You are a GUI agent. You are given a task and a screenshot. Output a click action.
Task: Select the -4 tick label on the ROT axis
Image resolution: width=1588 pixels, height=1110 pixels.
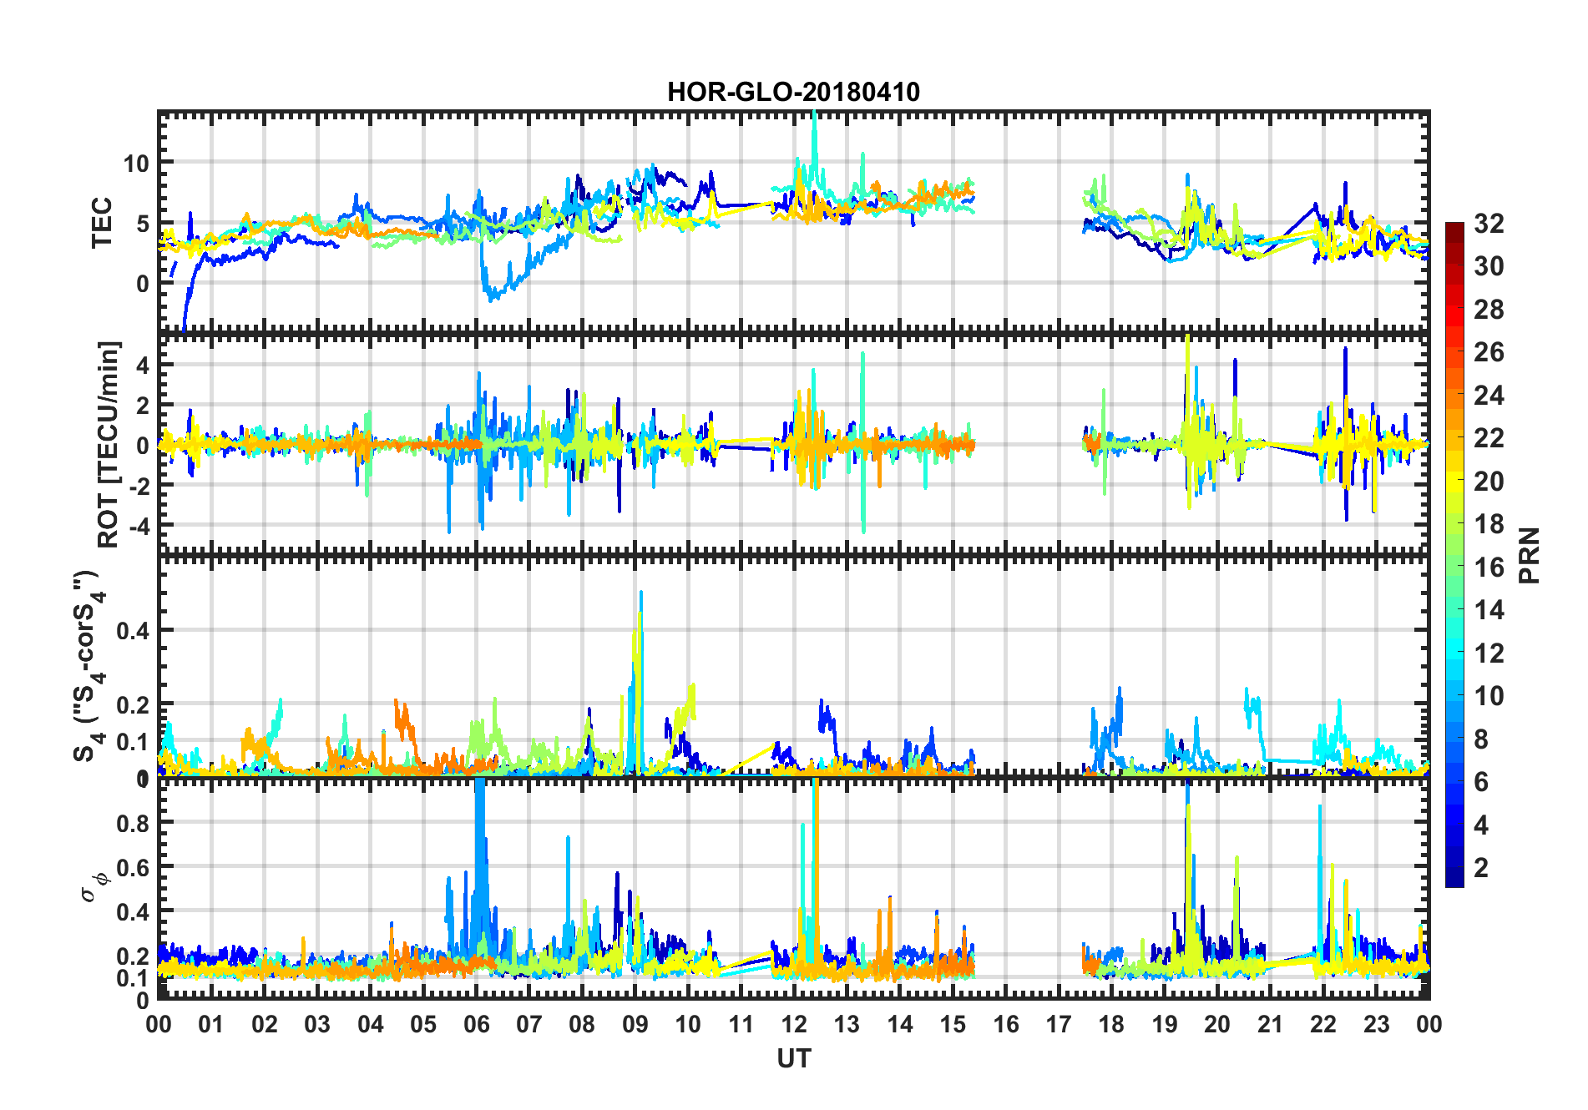(x=138, y=526)
